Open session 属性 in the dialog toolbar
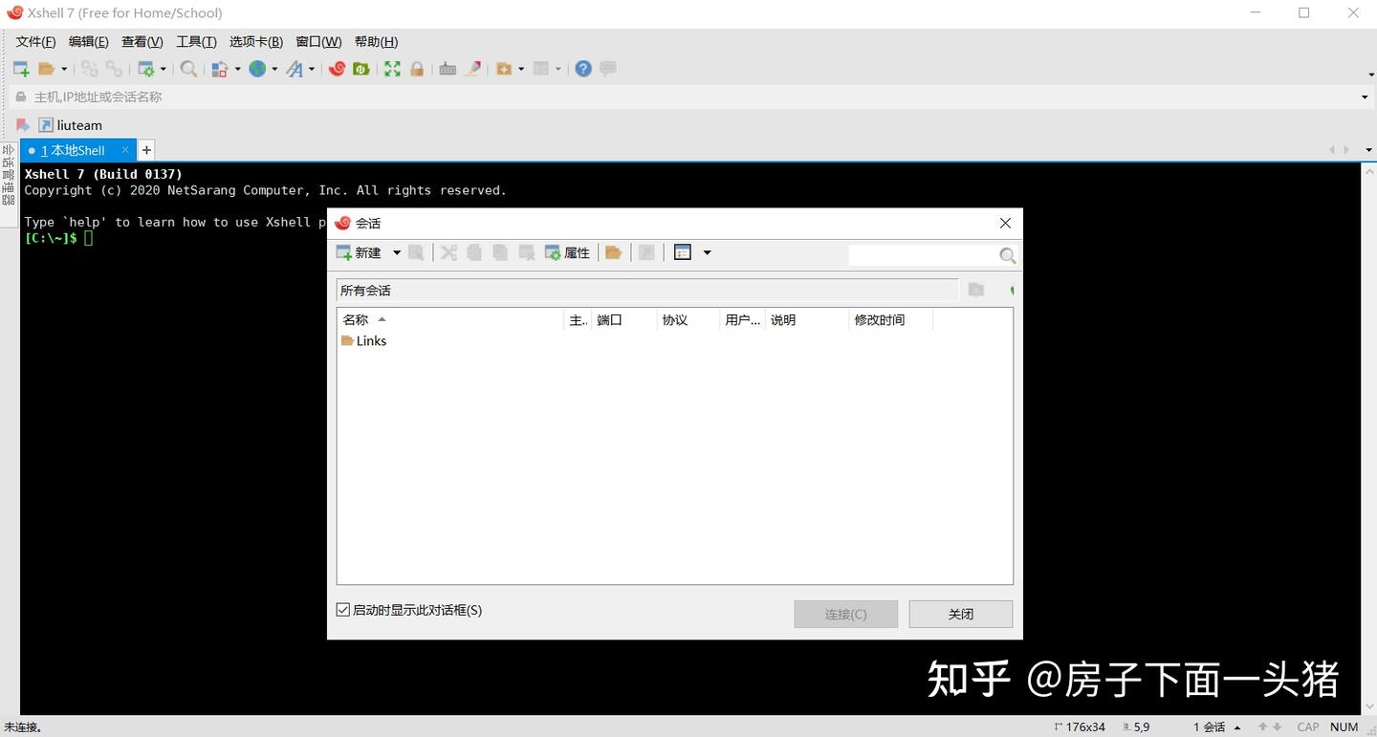 click(568, 252)
